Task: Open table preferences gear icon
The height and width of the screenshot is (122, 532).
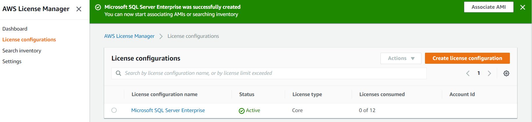Action: pyautogui.click(x=506, y=73)
